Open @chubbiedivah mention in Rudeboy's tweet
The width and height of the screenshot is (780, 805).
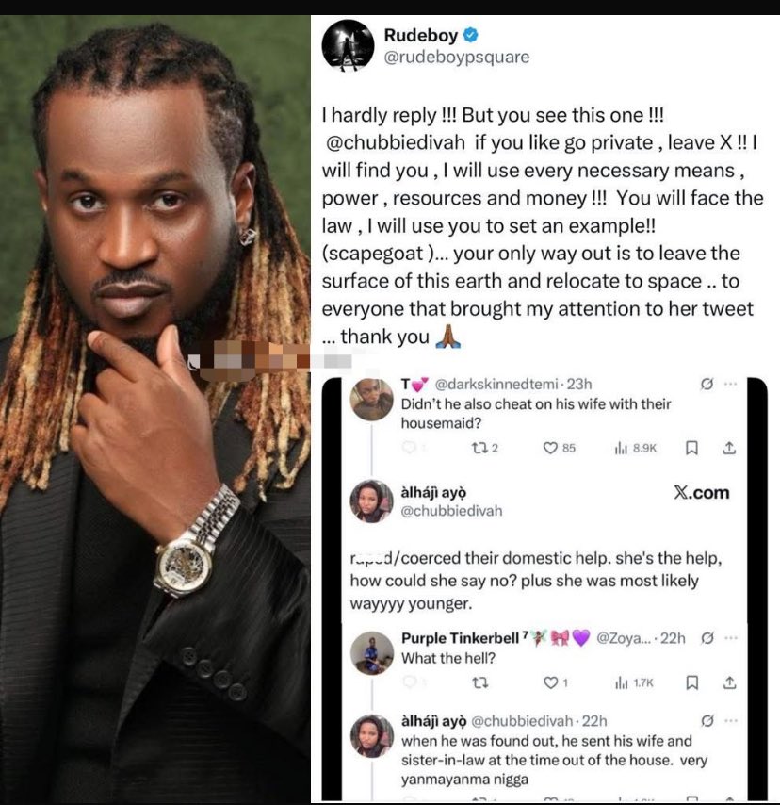396,142
